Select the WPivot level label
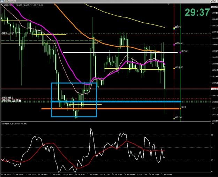 tap(179, 43)
